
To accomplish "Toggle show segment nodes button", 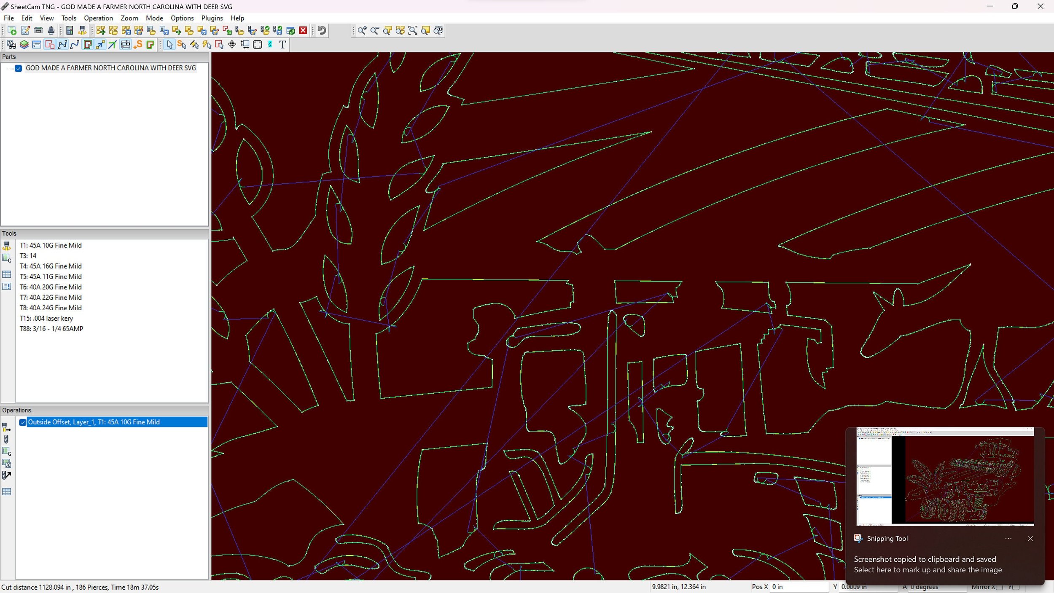I will click(62, 45).
